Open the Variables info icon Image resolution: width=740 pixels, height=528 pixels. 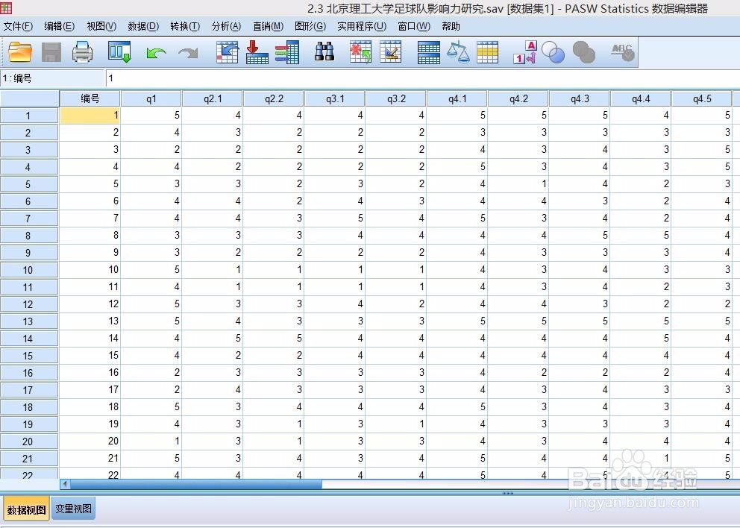[287, 52]
